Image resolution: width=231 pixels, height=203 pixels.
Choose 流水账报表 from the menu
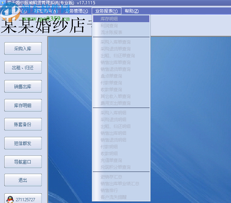coord(121,33)
